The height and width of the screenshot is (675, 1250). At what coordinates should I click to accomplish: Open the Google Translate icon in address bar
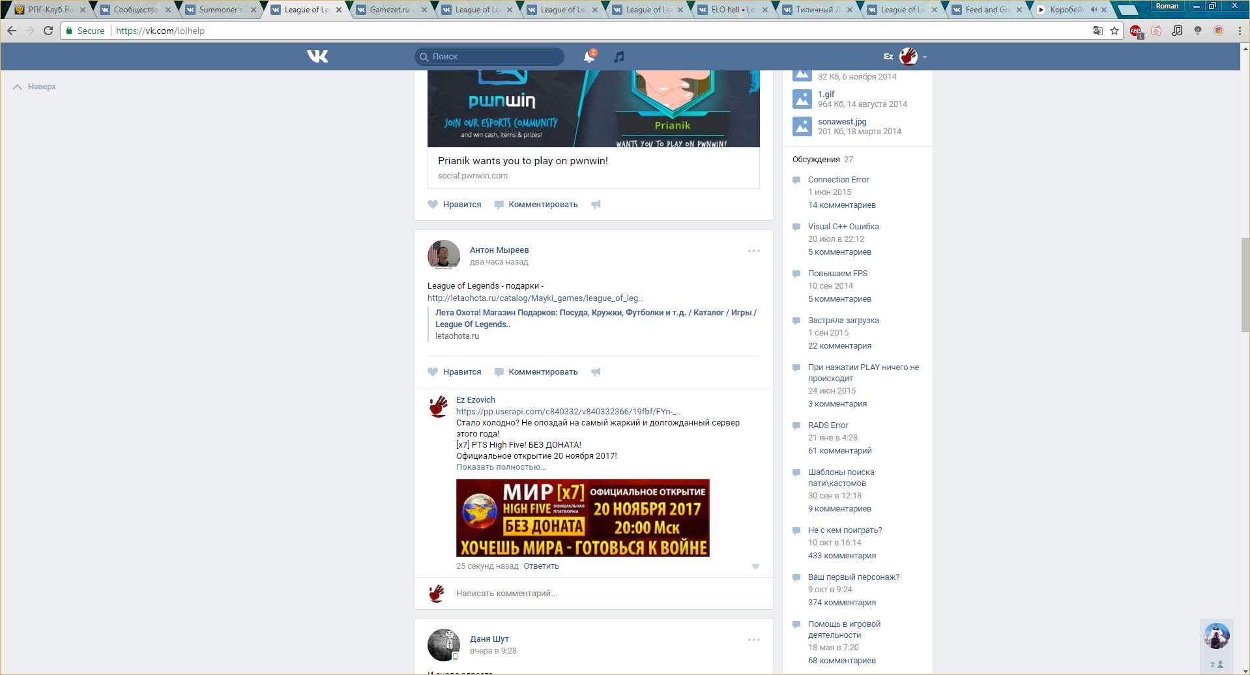coord(1098,31)
